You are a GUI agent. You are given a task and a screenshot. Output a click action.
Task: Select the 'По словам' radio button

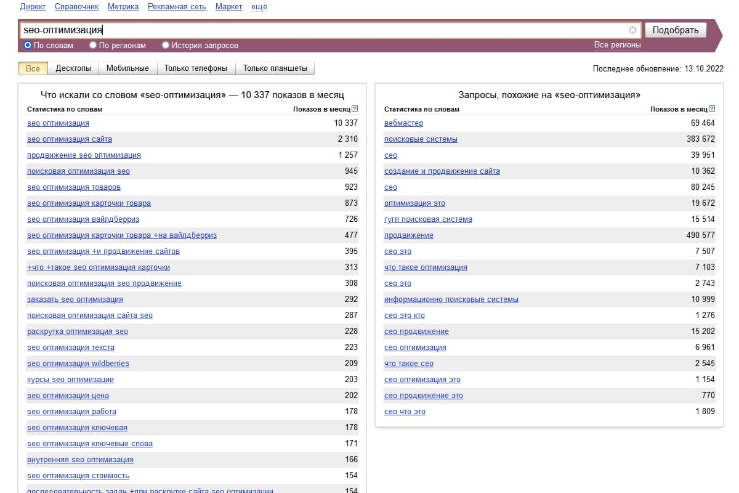coord(28,45)
